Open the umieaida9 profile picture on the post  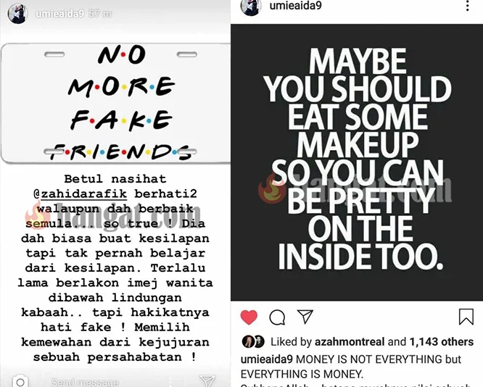251,7
